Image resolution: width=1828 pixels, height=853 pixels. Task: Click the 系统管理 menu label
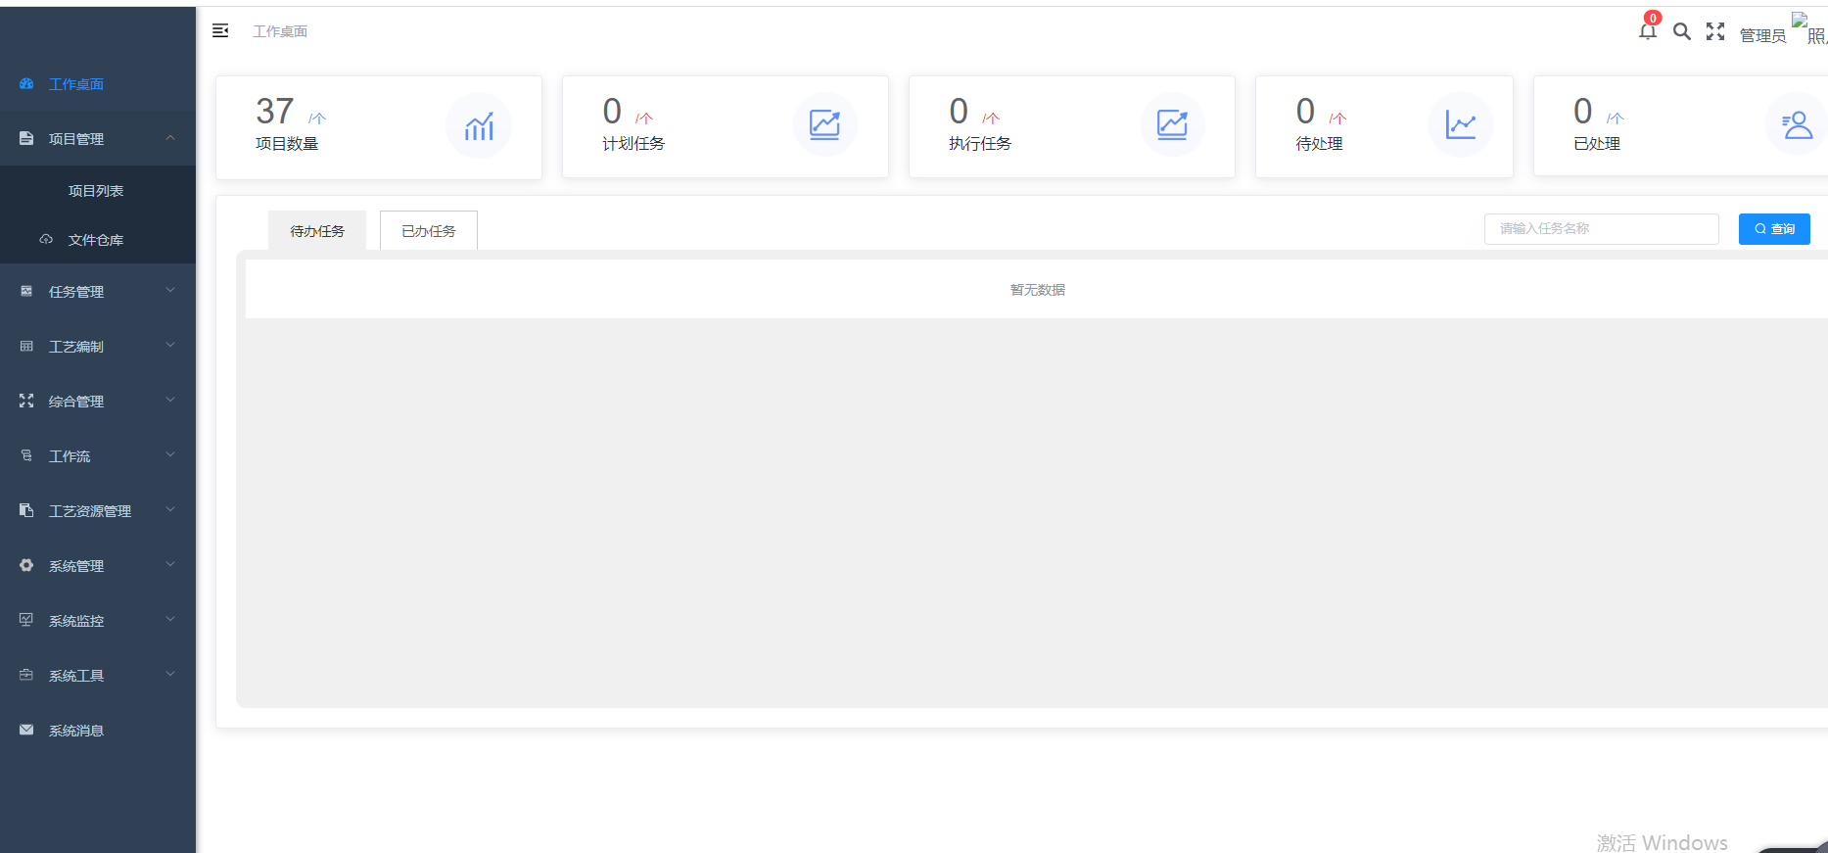click(76, 566)
